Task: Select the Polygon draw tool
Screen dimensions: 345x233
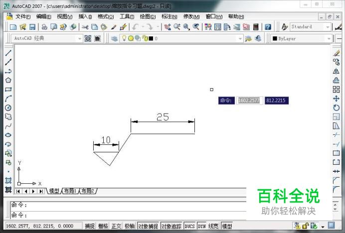Action: tap(8, 80)
